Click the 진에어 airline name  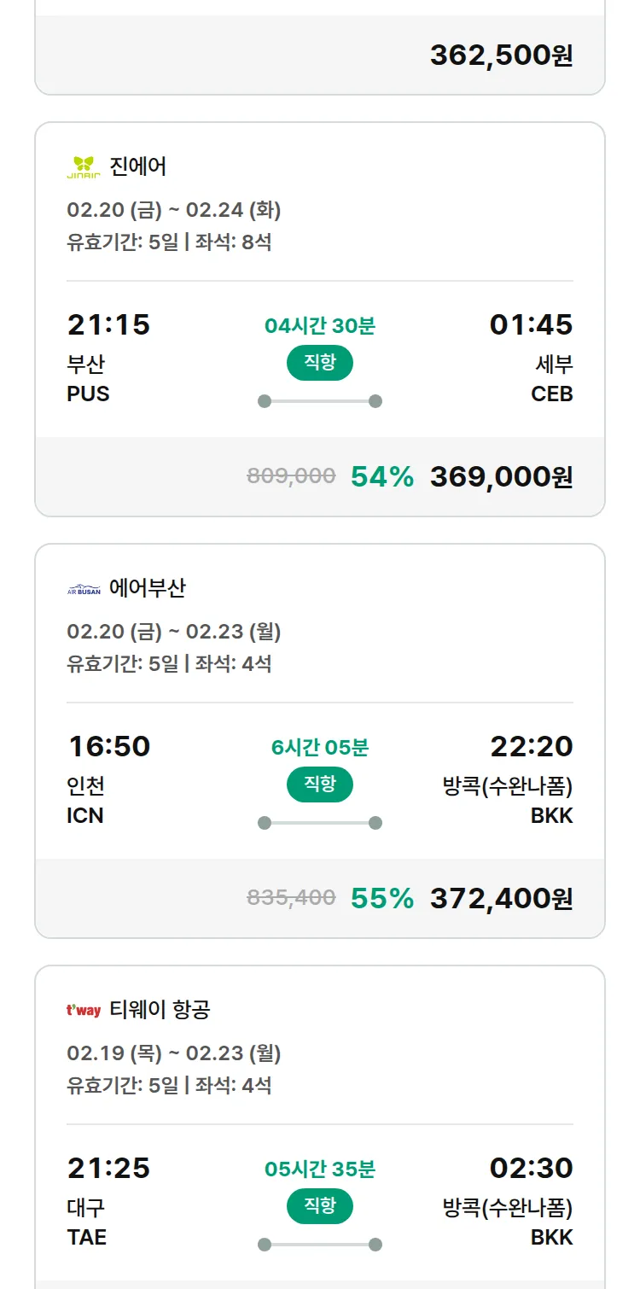138,166
